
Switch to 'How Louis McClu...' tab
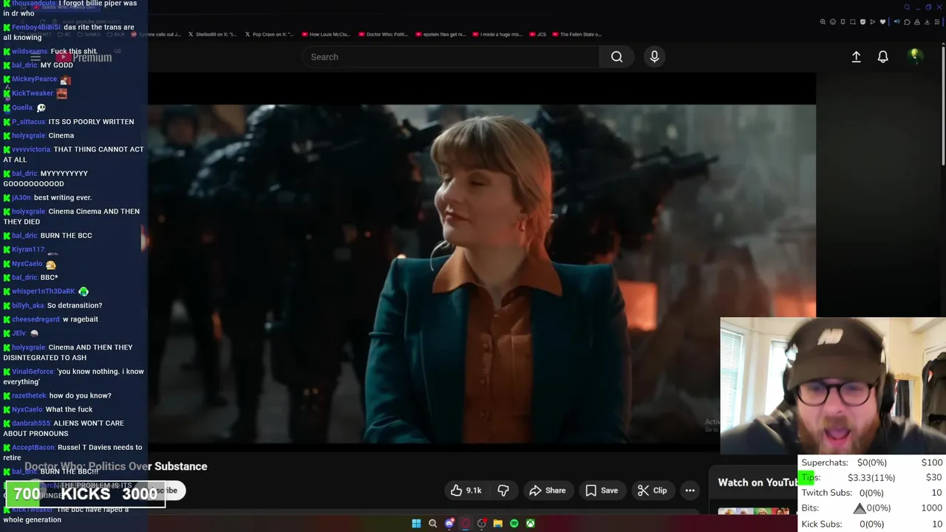point(325,34)
